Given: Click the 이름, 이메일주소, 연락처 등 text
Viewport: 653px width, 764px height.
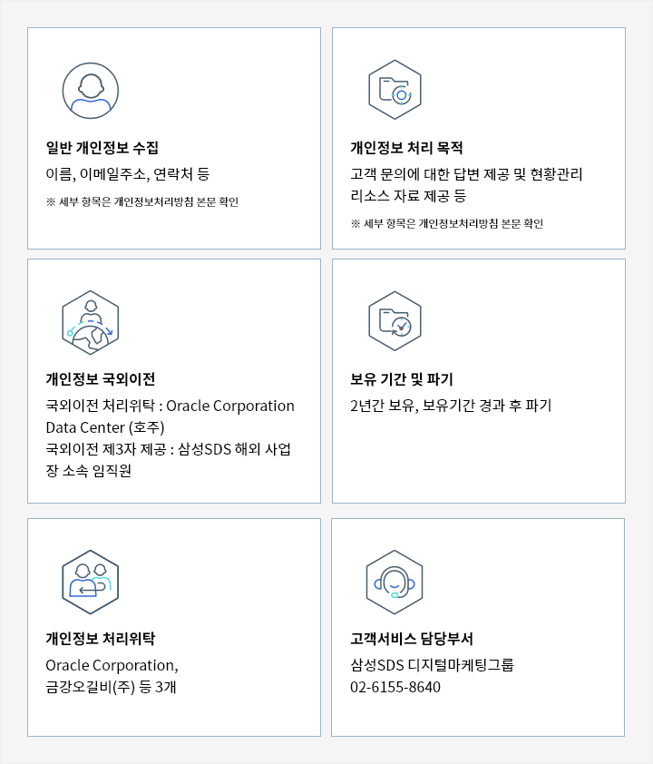Looking at the screenshot, I should (128, 174).
